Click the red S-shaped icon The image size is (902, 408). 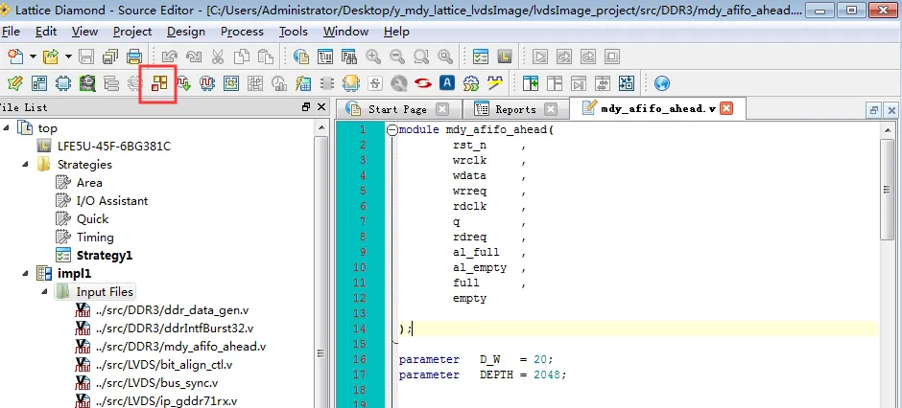[x=423, y=83]
